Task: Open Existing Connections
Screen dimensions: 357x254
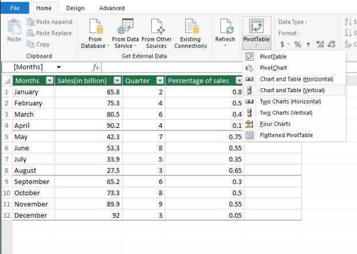Action: click(x=190, y=28)
